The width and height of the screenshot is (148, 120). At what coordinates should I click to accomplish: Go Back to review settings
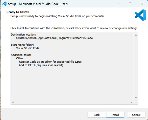[97, 115]
